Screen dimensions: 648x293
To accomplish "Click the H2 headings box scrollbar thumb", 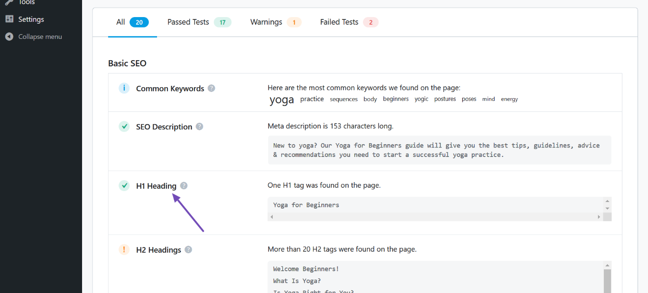I will pyautogui.click(x=607, y=281).
